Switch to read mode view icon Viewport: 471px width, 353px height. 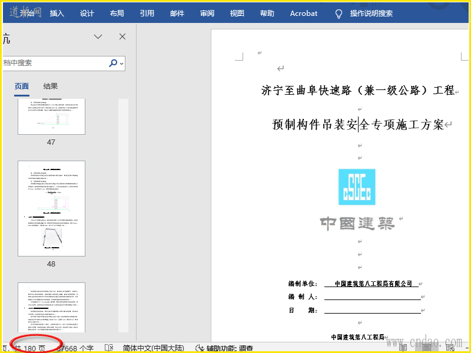click(403, 348)
